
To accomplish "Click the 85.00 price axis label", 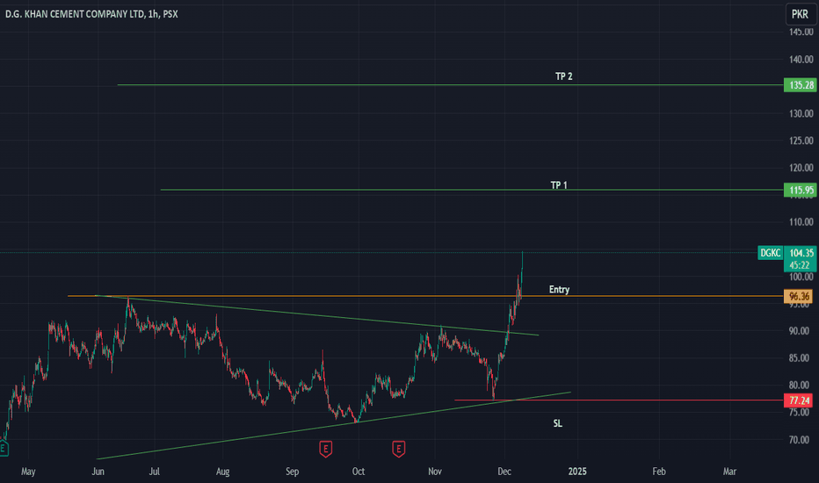I will (x=801, y=358).
